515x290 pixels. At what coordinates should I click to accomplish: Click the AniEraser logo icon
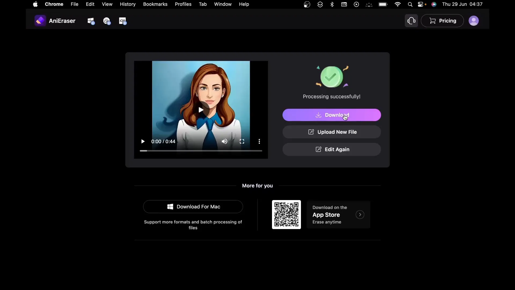click(40, 21)
